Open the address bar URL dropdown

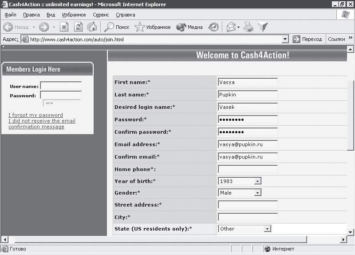click(285, 39)
